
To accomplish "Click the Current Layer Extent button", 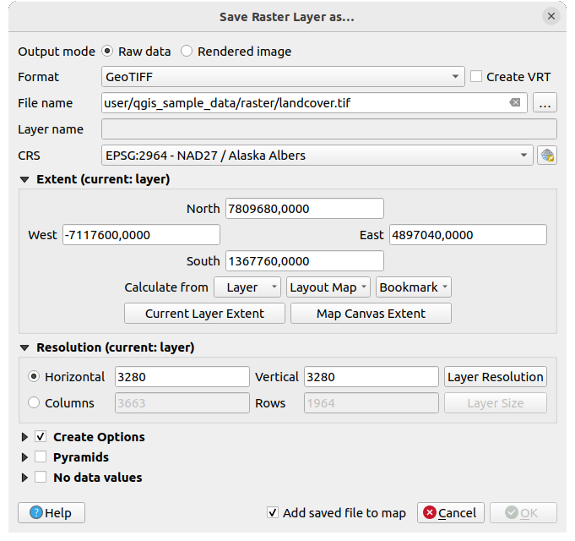I will 204,314.
